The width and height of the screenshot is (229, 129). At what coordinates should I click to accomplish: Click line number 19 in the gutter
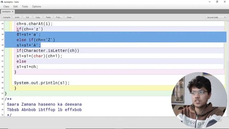pyautogui.click(x=3, y=51)
